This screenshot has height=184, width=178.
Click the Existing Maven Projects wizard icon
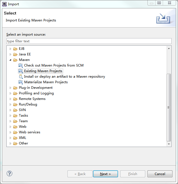pyautogui.click(x=21, y=71)
